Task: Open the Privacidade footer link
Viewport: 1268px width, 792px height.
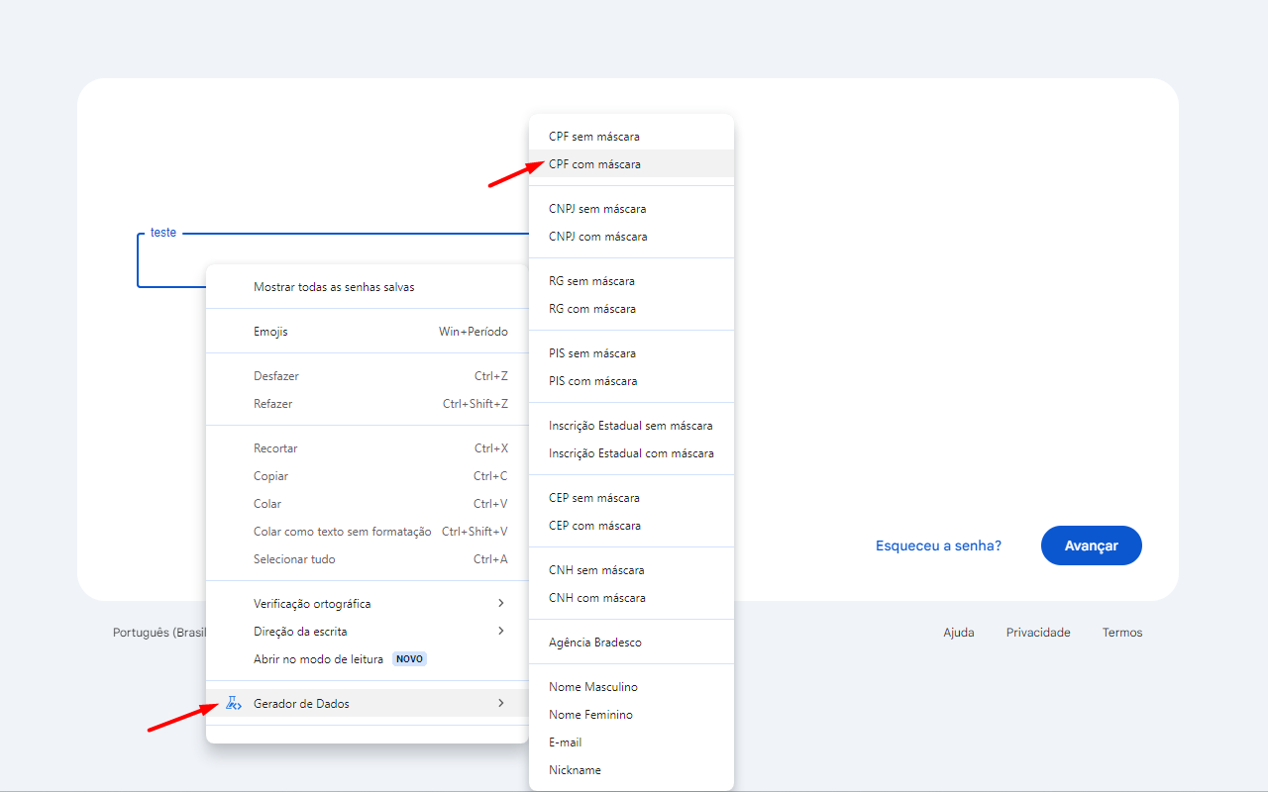Action: [x=1038, y=633]
